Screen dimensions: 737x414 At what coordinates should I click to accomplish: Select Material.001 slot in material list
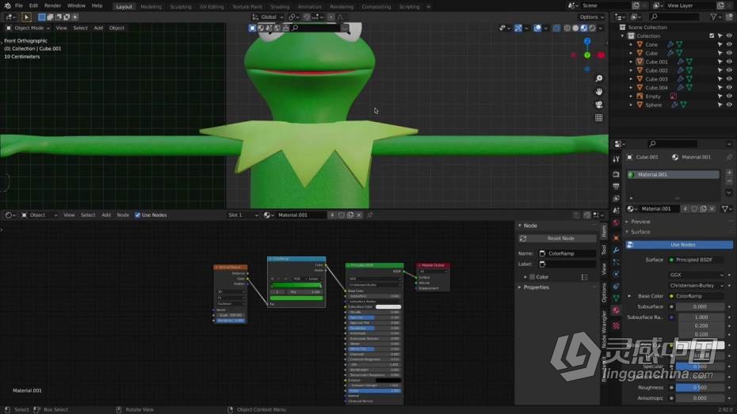click(x=673, y=175)
